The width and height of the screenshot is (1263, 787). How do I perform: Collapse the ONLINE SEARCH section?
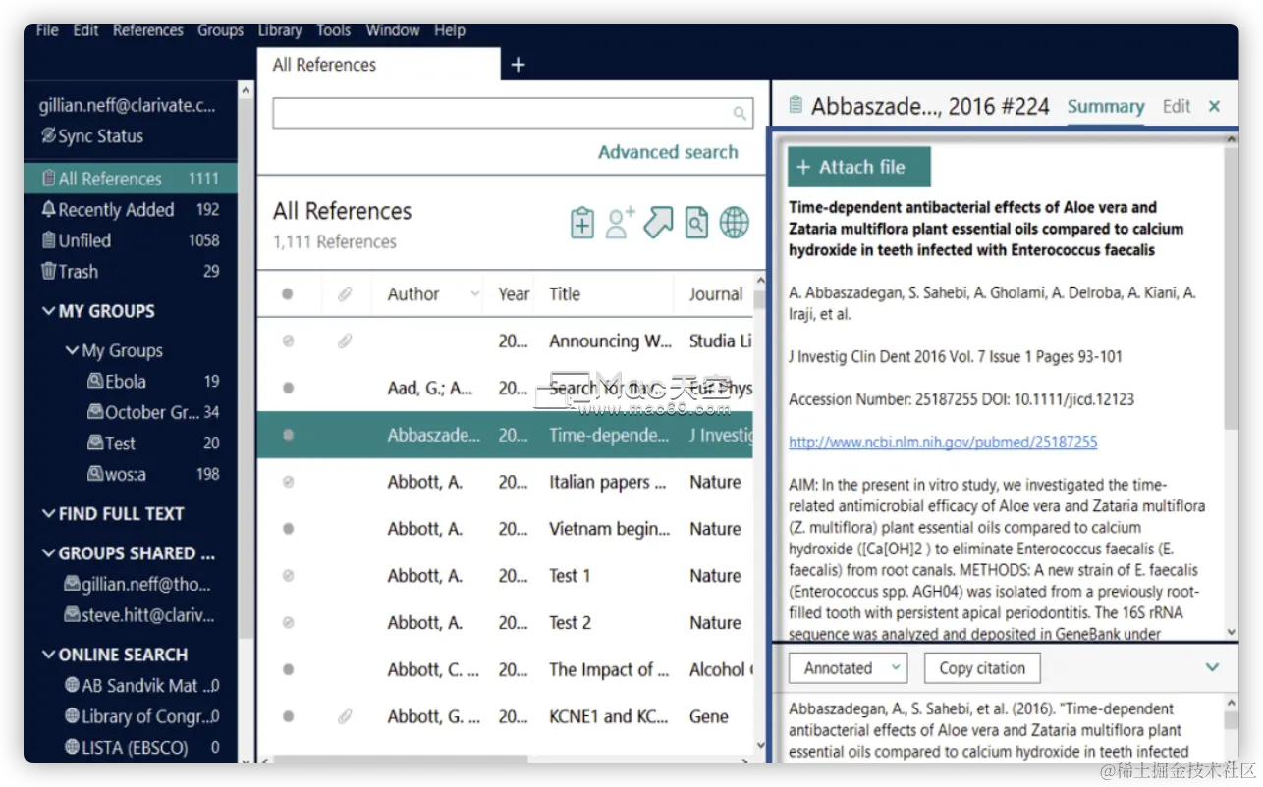pyautogui.click(x=48, y=655)
